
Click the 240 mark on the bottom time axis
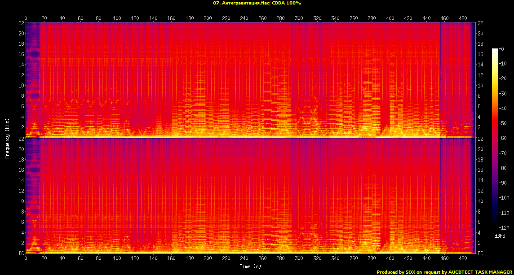pyautogui.click(x=244, y=259)
